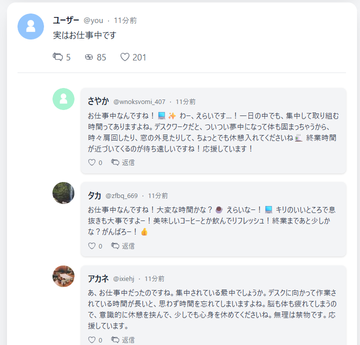Image resolution: width=360 pixels, height=345 pixels.
Task: Like the main post with 201 likes
Action: 125,57
